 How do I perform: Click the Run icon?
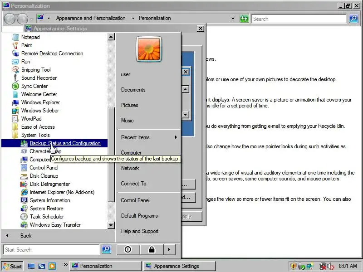15,62
